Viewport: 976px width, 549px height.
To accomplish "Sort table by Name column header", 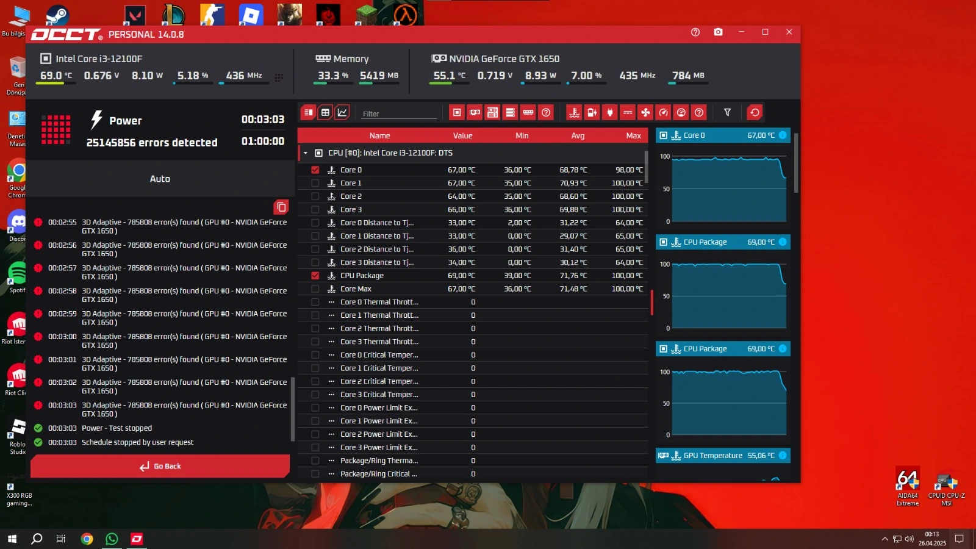I will 379,135.
